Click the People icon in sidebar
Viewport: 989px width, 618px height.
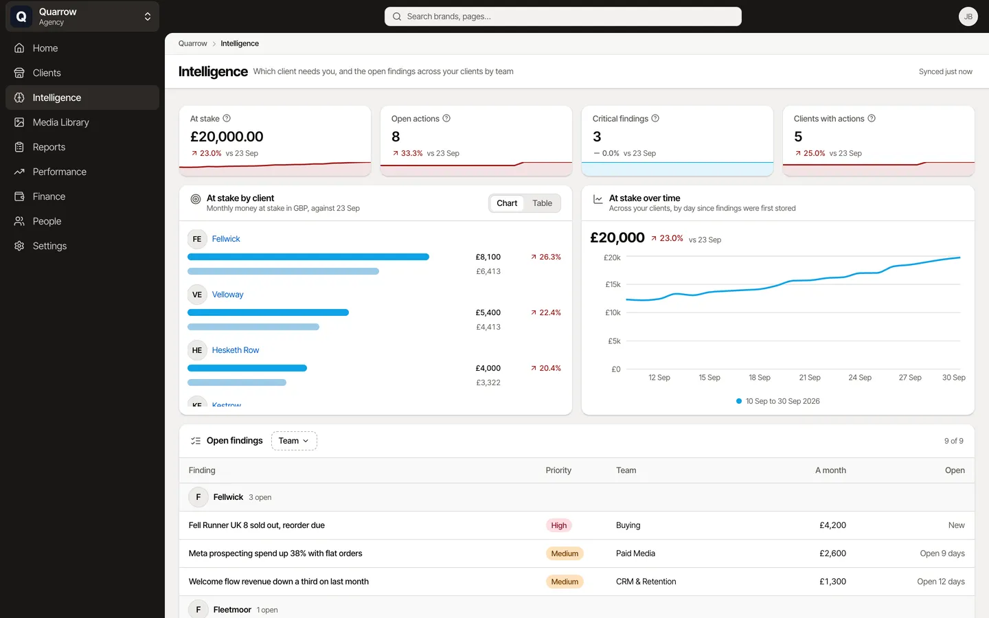(19, 221)
